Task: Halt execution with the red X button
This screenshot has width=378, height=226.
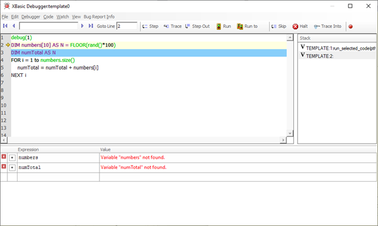Action: tap(300, 26)
